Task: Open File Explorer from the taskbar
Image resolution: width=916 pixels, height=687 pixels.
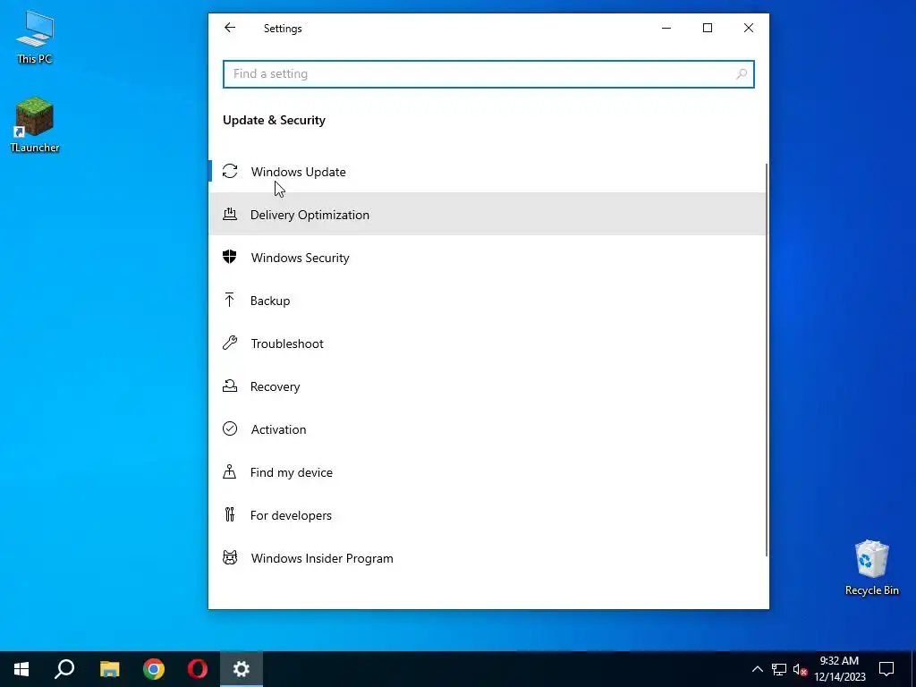Action: 109,669
